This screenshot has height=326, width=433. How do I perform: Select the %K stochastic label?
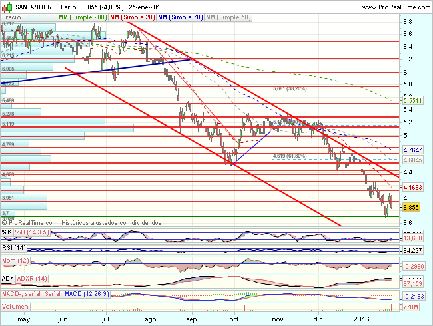(7, 232)
